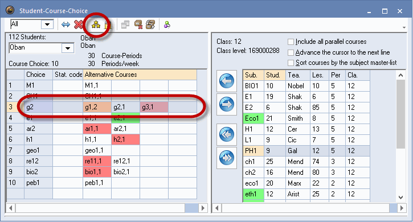
Task: Select the red ar1,1 alternative course cell
Action: pos(97,129)
